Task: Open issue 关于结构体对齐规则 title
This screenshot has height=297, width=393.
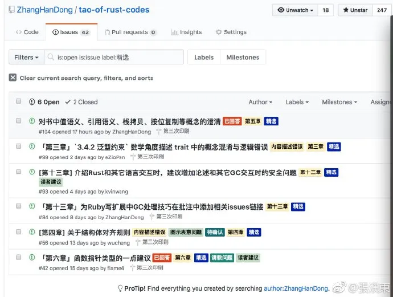Action: point(84,233)
